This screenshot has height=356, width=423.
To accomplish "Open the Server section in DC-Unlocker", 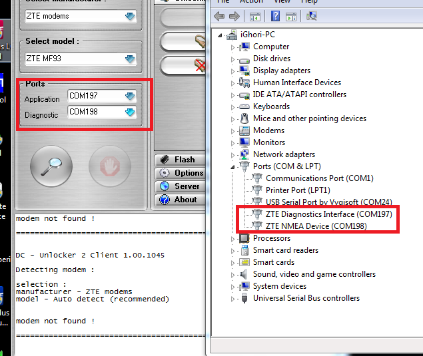I will 181,186.
